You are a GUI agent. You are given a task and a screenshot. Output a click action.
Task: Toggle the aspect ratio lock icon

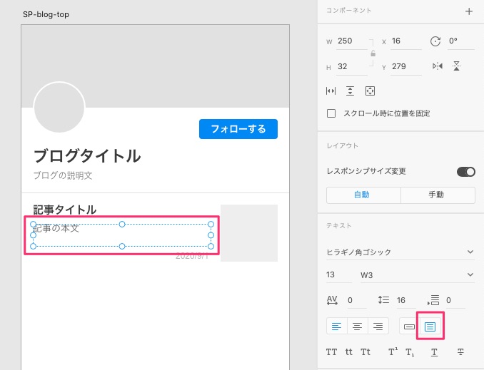point(373,53)
